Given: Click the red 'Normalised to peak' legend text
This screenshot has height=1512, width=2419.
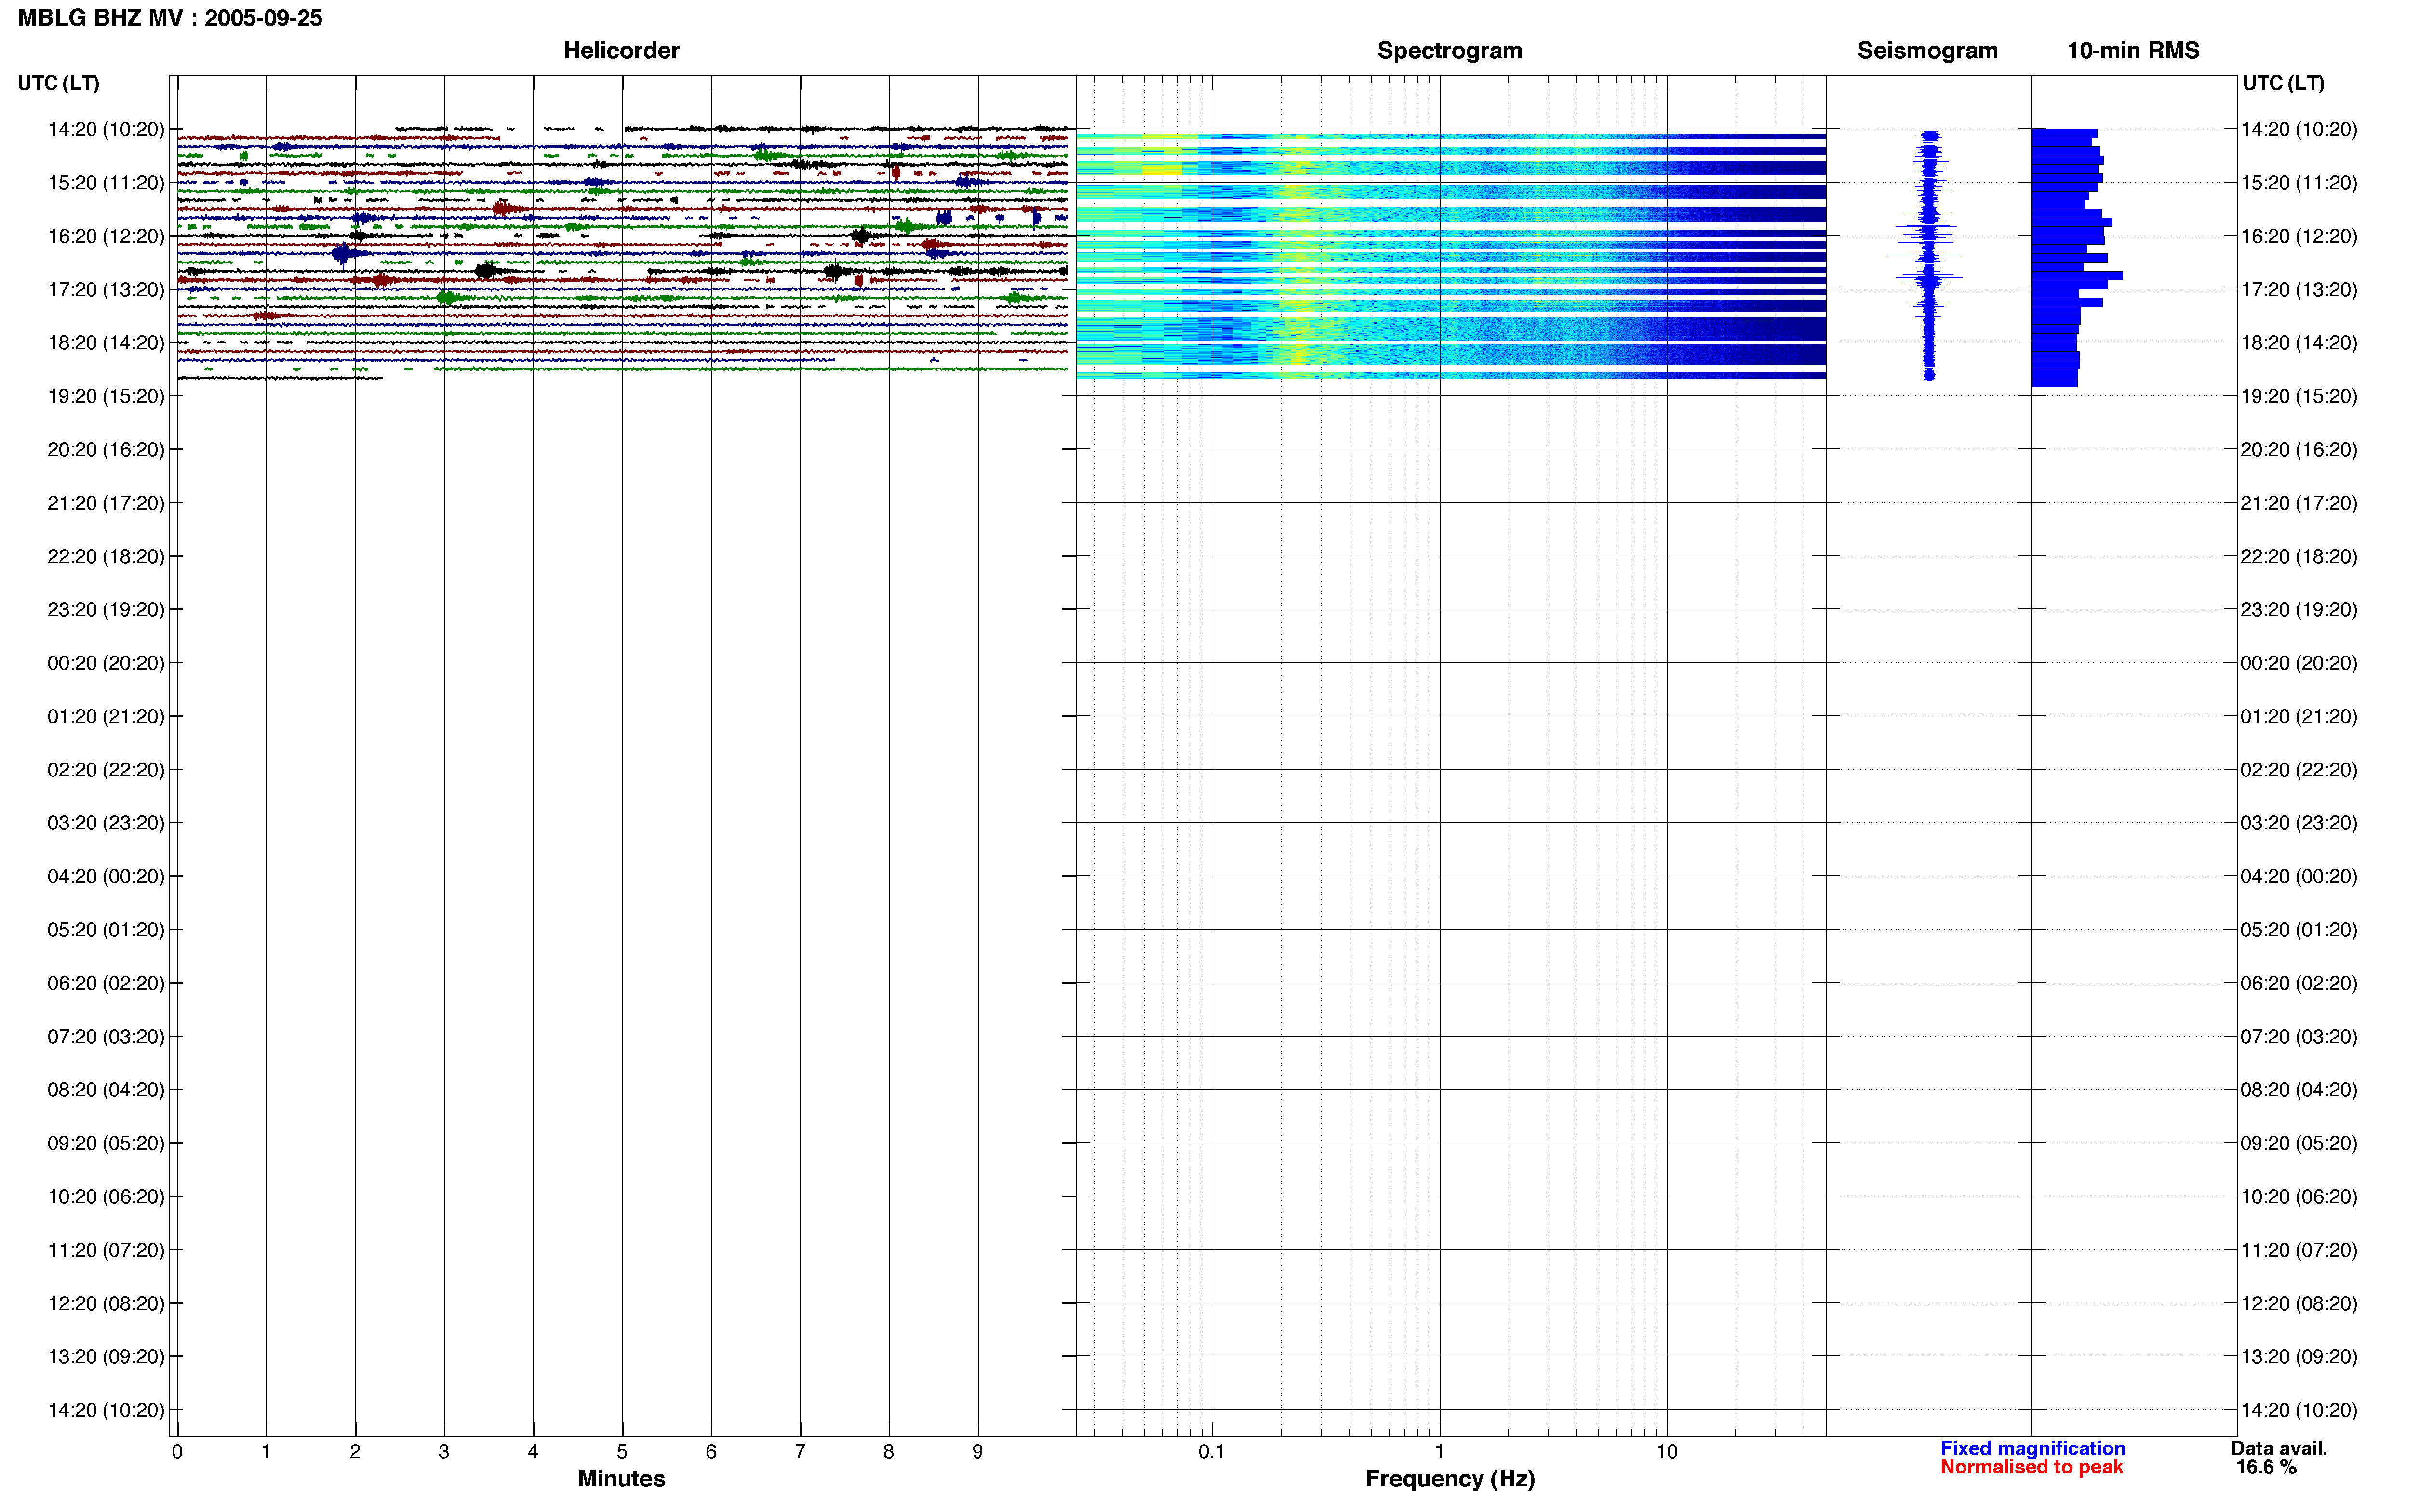Looking at the screenshot, I should (2031, 1467).
